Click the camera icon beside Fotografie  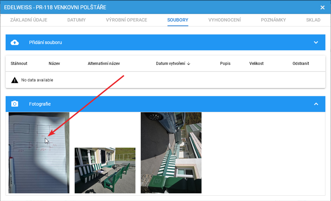tap(15, 104)
